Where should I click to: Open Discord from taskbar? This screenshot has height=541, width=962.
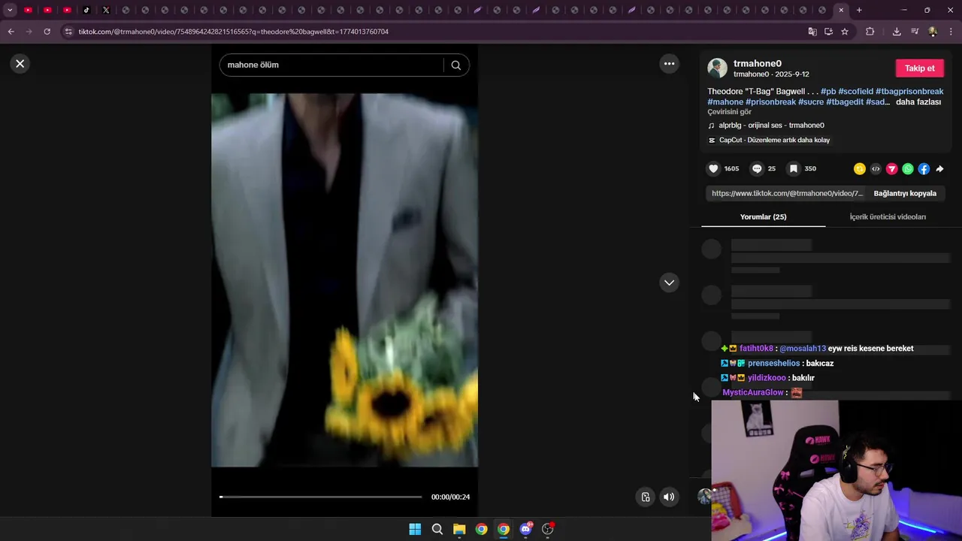(x=525, y=529)
